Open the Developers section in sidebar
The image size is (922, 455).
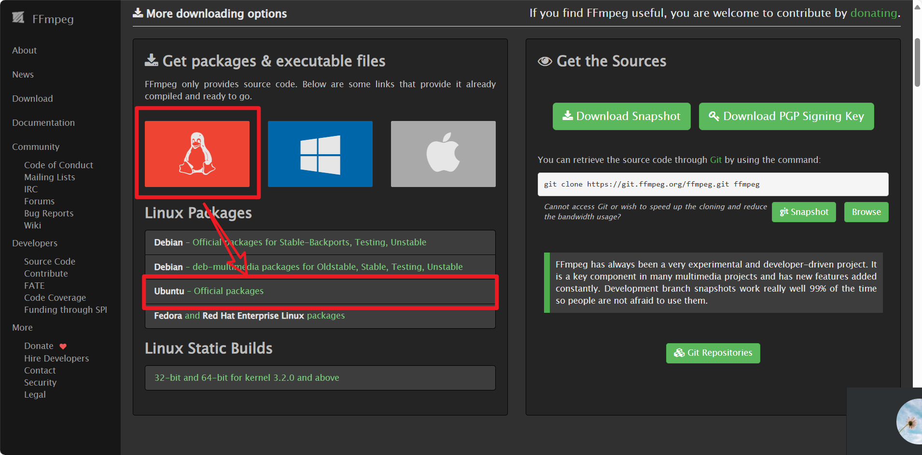click(x=35, y=243)
